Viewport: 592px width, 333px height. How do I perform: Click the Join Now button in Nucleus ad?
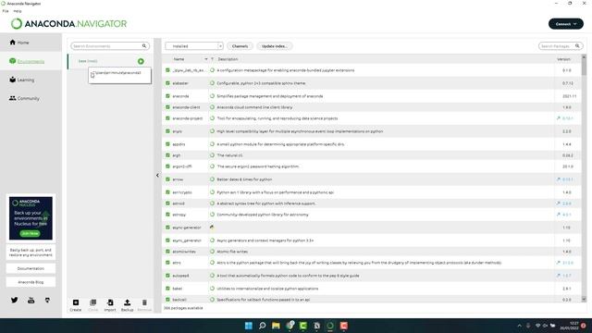[31, 233]
